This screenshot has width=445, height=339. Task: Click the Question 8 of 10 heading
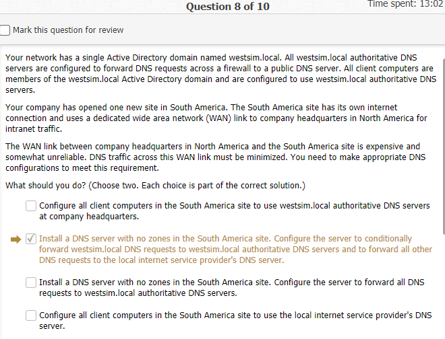click(x=227, y=7)
